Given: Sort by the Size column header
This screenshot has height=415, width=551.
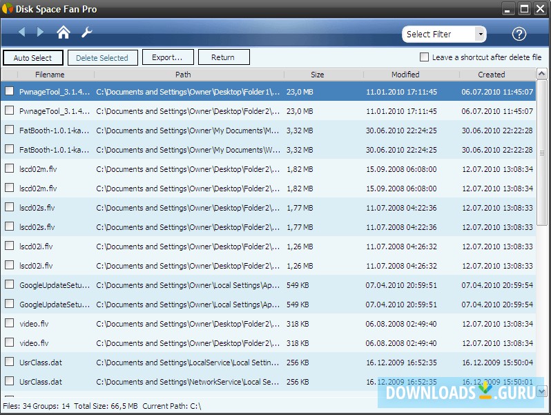Looking at the screenshot, I should pos(318,75).
